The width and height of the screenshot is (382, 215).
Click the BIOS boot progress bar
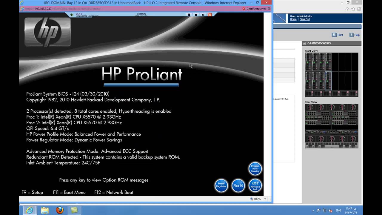(x=141, y=85)
